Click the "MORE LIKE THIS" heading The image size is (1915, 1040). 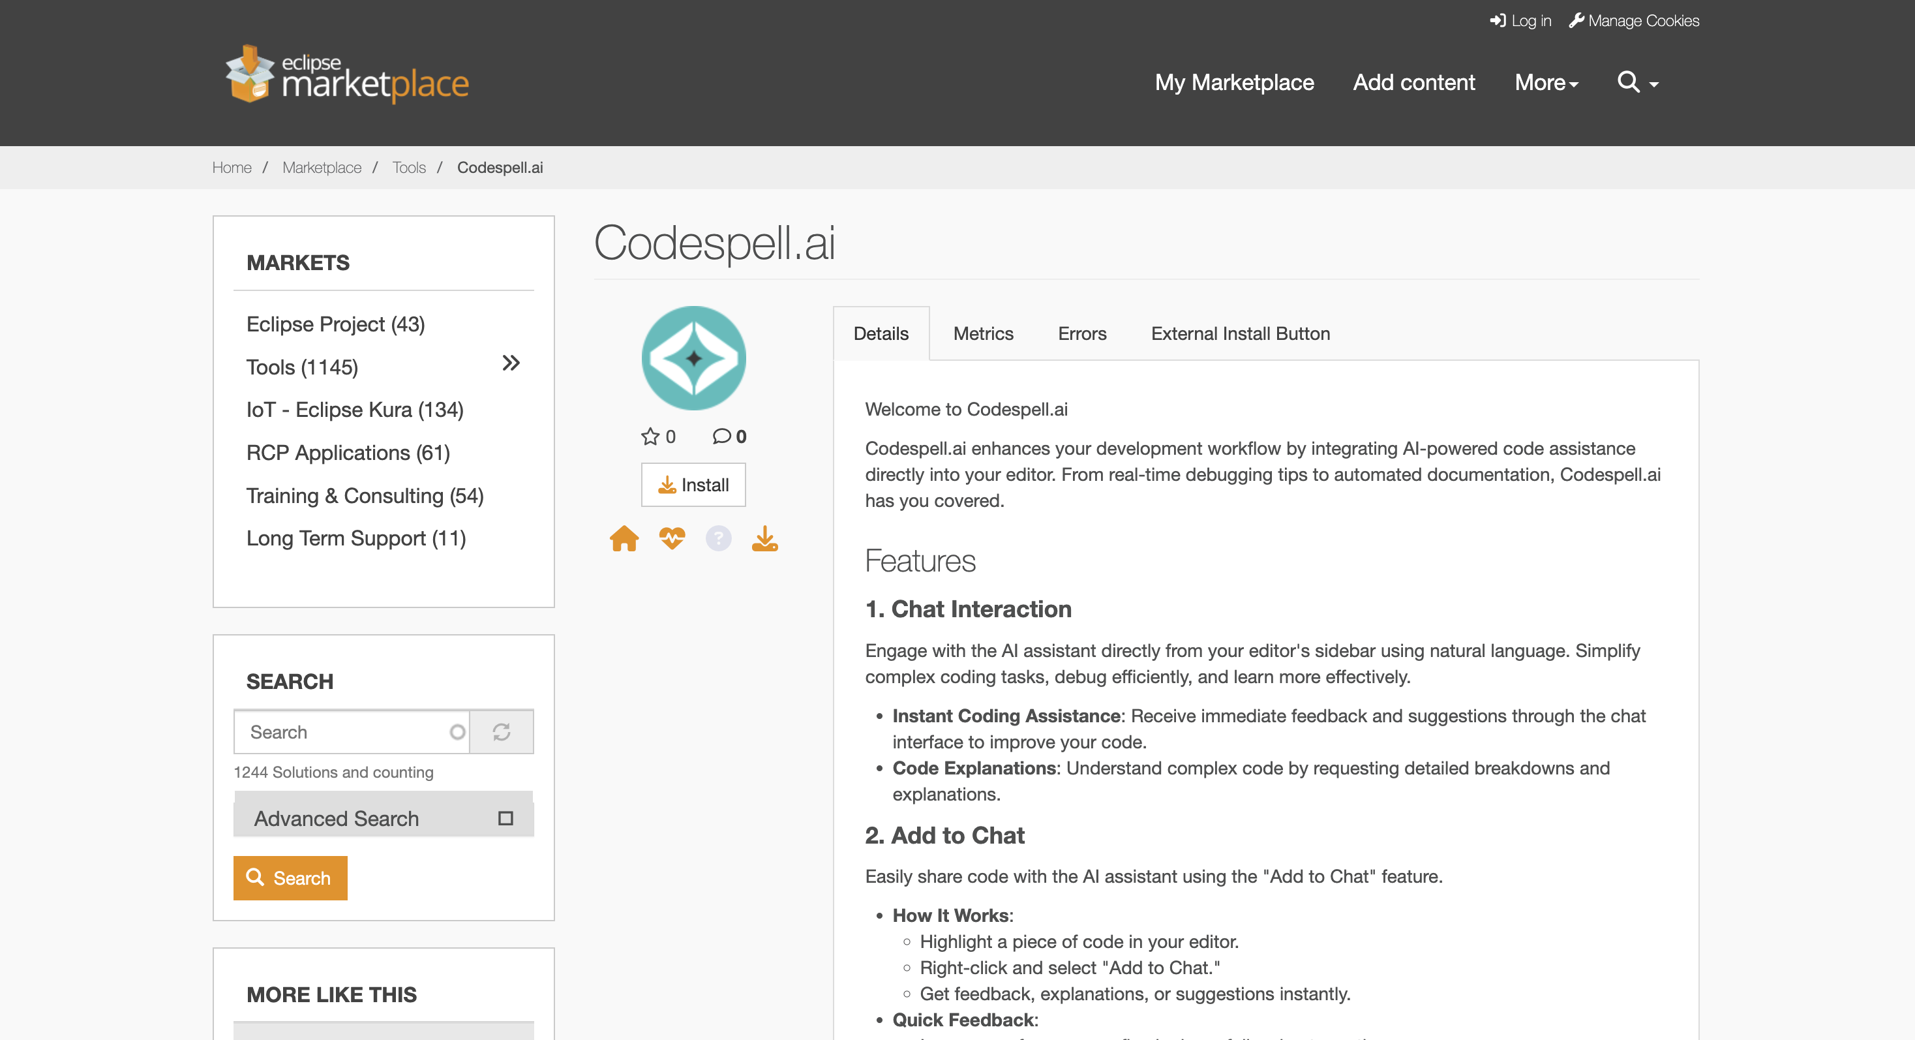click(x=331, y=994)
